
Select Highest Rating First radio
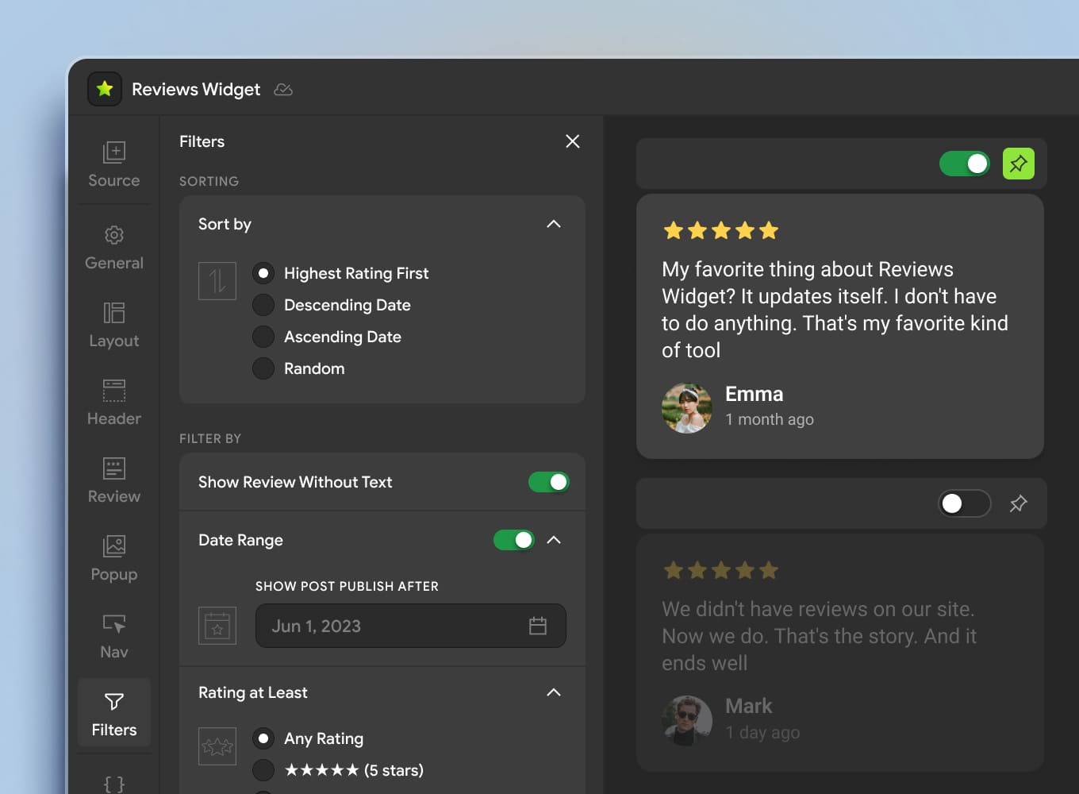pos(263,273)
